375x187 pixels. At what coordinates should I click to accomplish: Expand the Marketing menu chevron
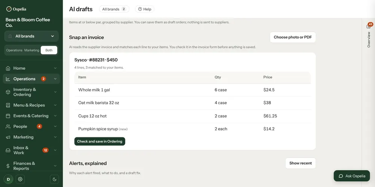[x=55, y=137]
